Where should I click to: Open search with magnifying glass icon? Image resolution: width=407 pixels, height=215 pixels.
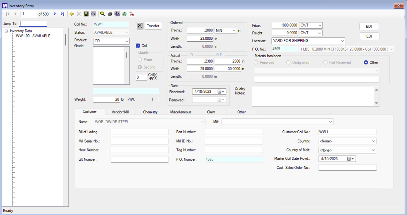point(103,14)
